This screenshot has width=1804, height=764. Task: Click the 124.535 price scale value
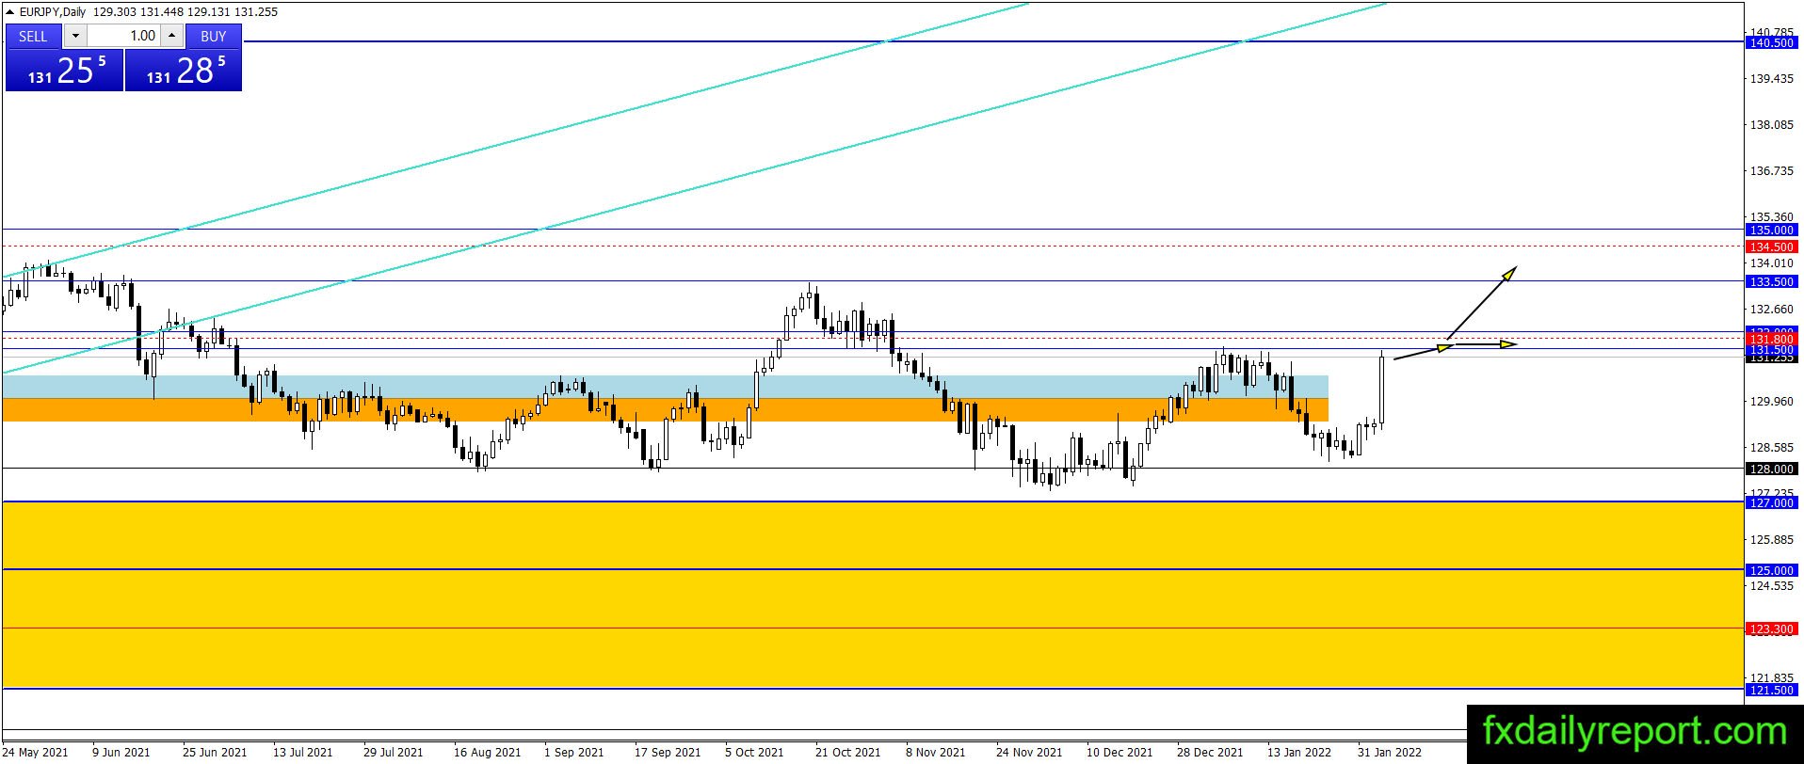[1771, 586]
